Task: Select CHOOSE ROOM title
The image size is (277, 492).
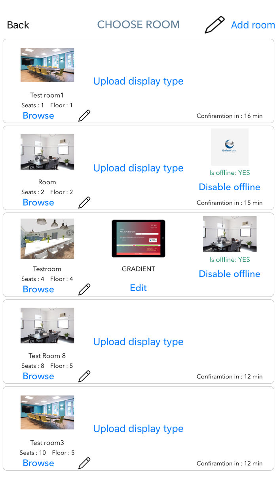Action: point(138,25)
